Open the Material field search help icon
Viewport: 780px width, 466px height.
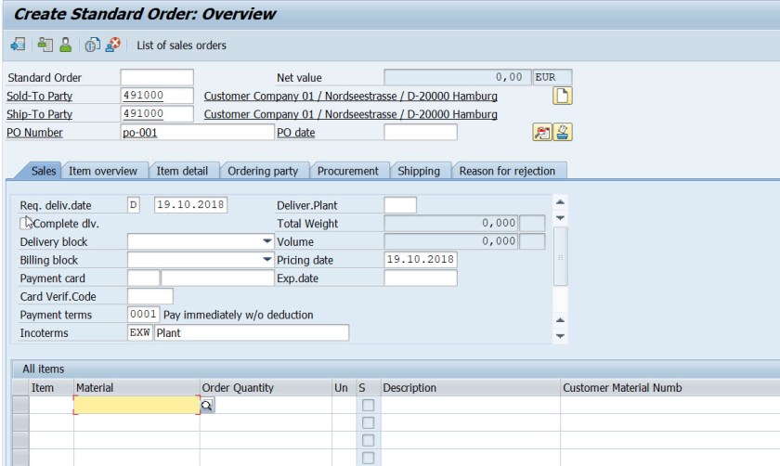[207, 406]
